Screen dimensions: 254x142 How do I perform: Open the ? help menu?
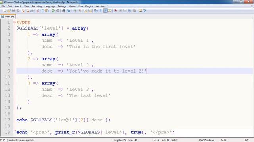point(108,6)
